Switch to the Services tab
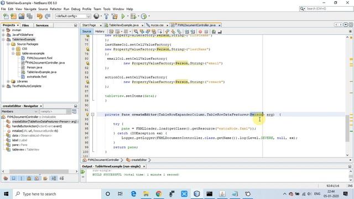Image resolution: width=354 pixels, height=199 pixels. coord(42,25)
